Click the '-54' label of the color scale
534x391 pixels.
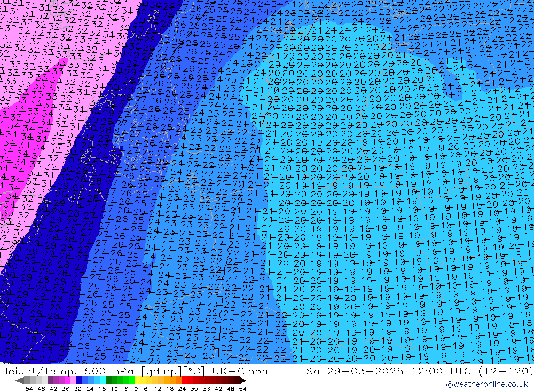27,389
